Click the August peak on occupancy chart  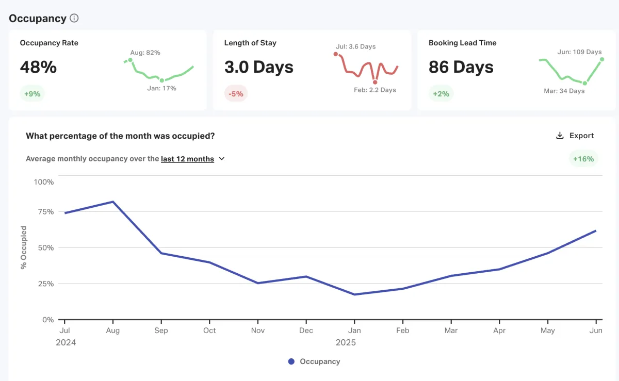(x=113, y=202)
